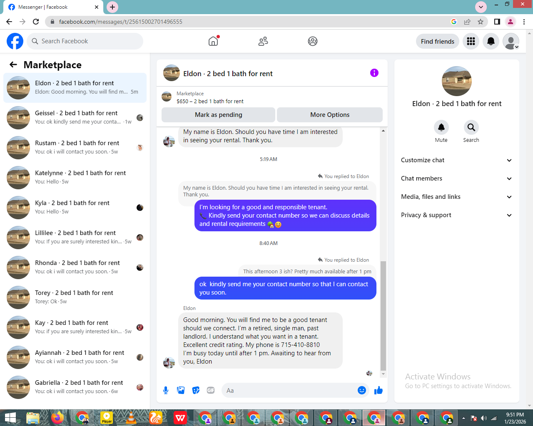Open VLC media player in taskbar
The width and height of the screenshot is (533, 426).
(131, 418)
